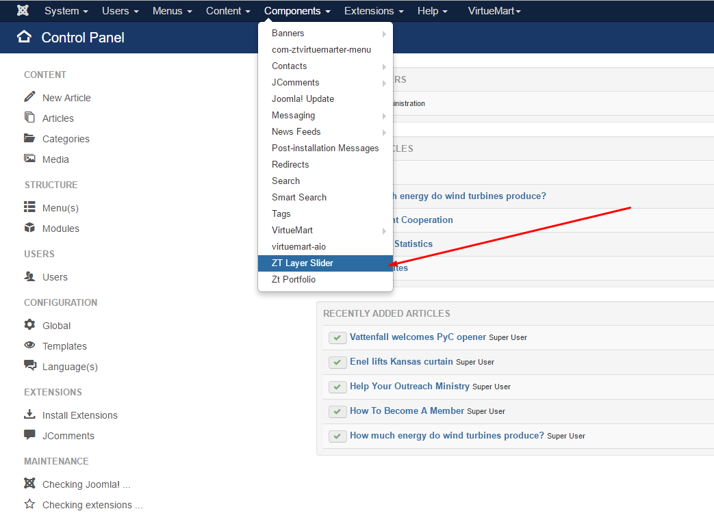This screenshot has width=714, height=522.
Task: Choose virtuemart-aio from the Components menu
Action: [x=325, y=247]
